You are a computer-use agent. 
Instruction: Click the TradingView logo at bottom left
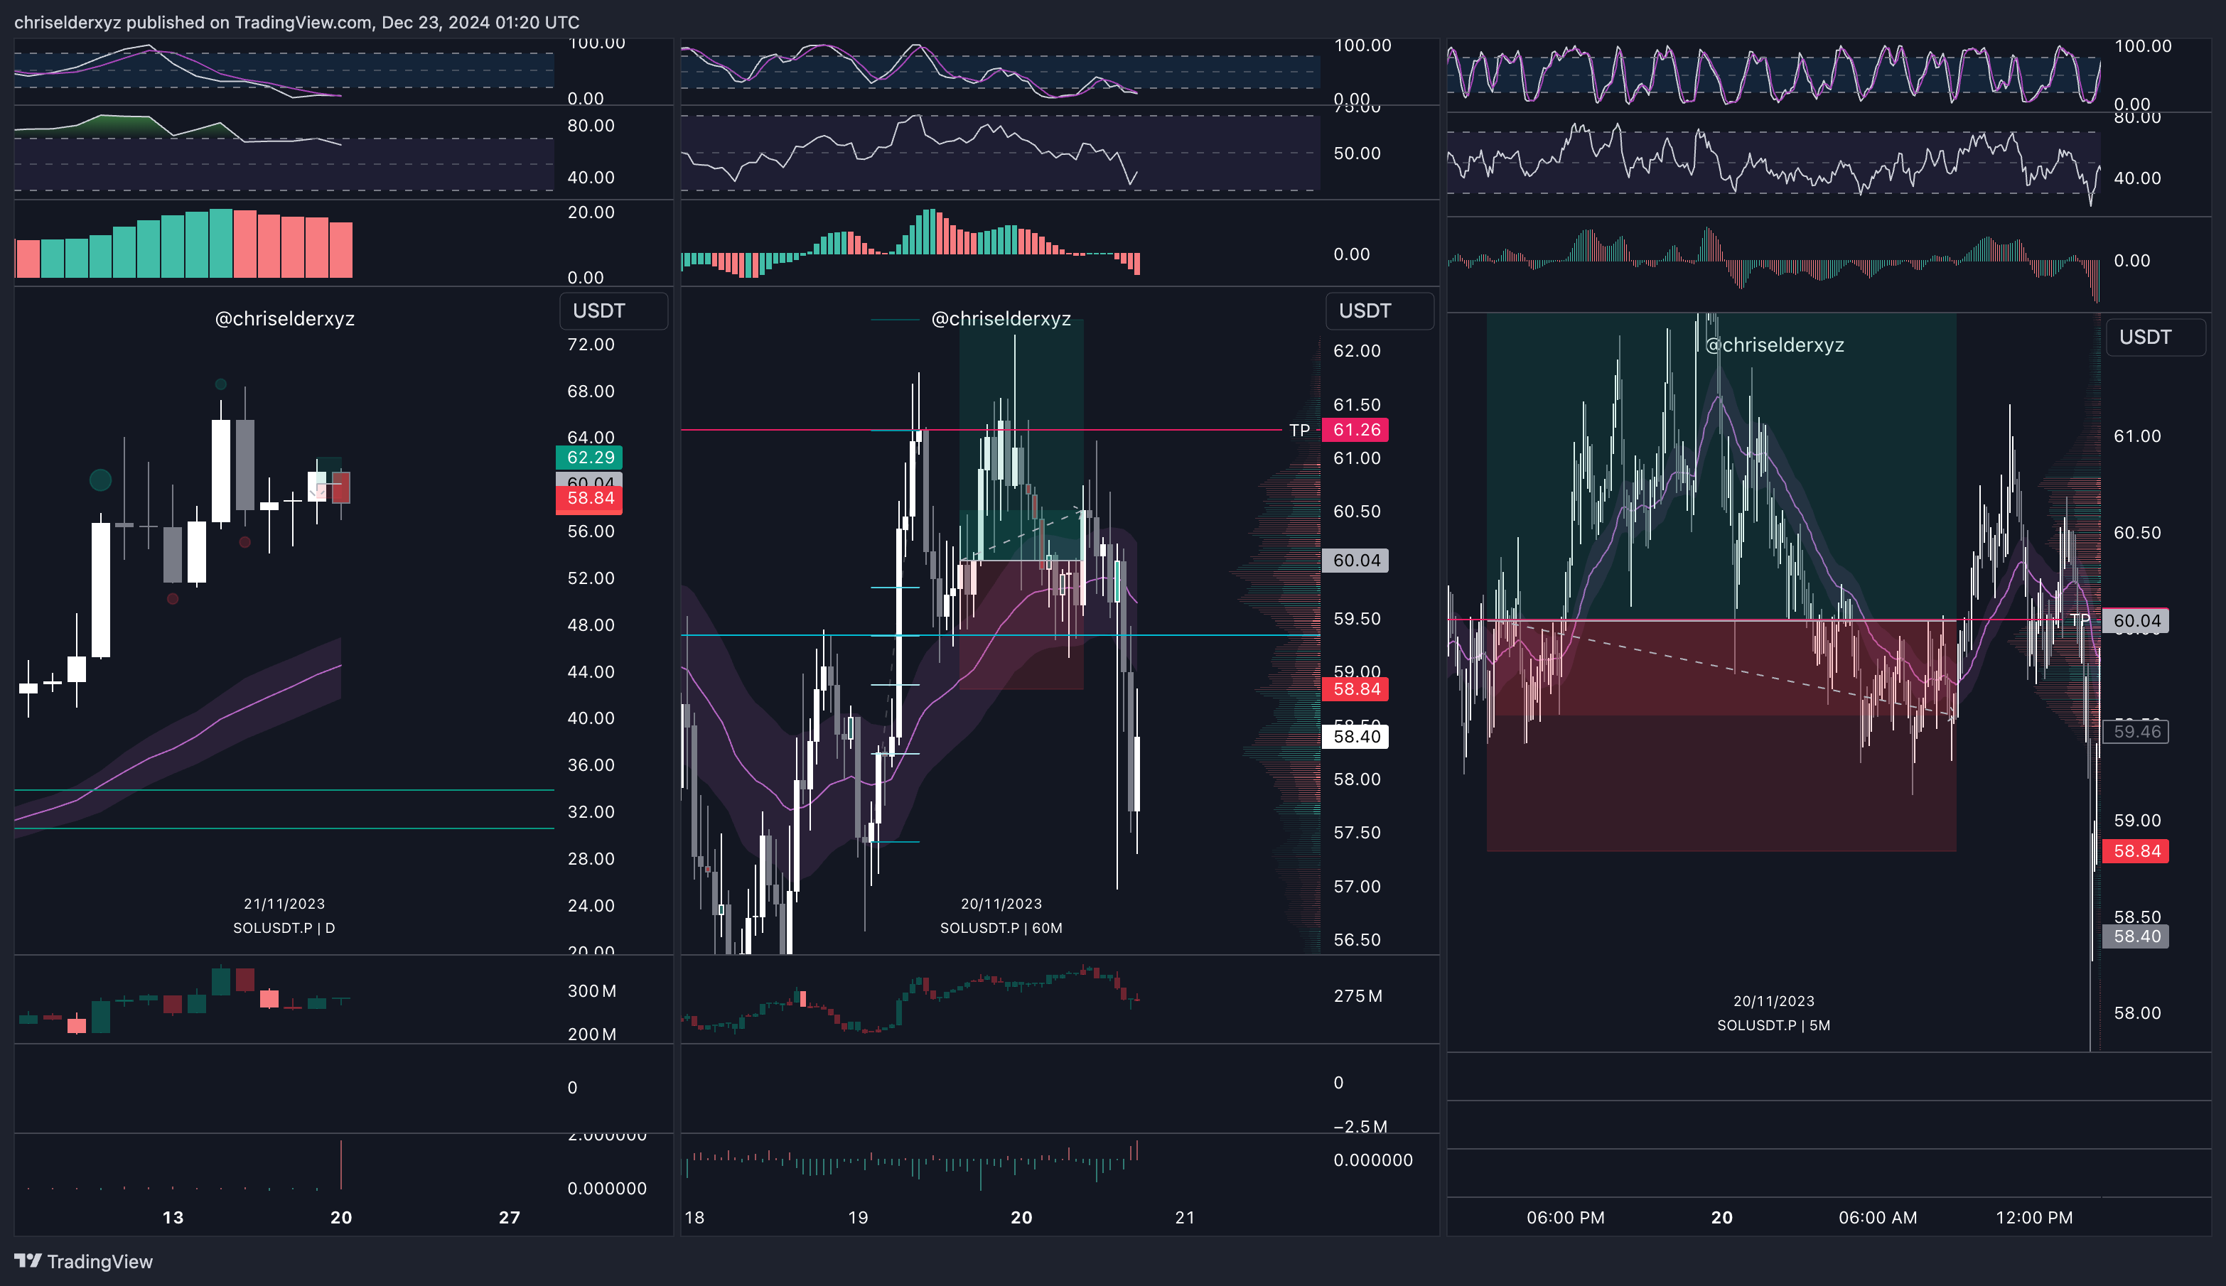[84, 1260]
